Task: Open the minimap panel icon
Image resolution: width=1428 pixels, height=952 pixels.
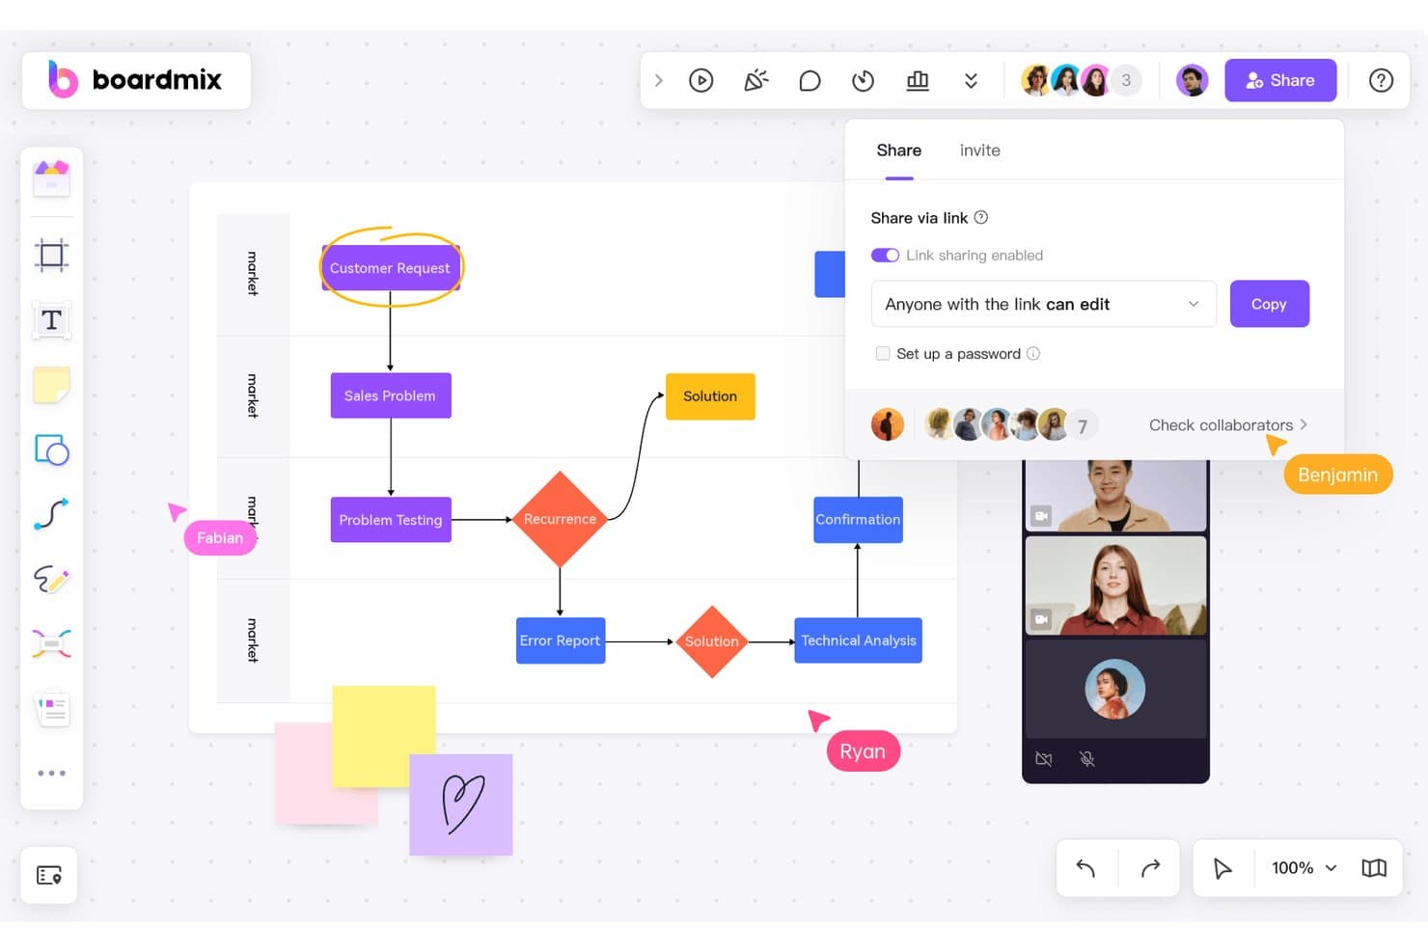Action: pos(1374,868)
